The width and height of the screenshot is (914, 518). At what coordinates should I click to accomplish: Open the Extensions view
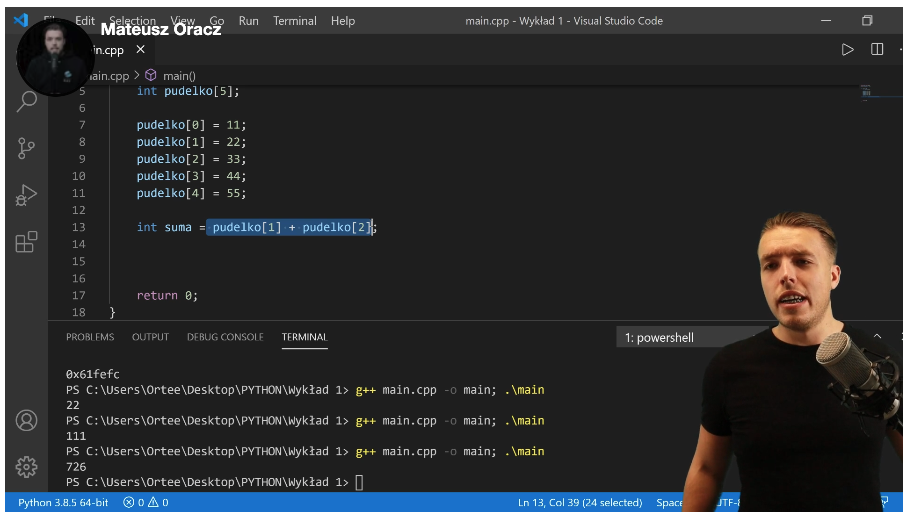pos(26,242)
